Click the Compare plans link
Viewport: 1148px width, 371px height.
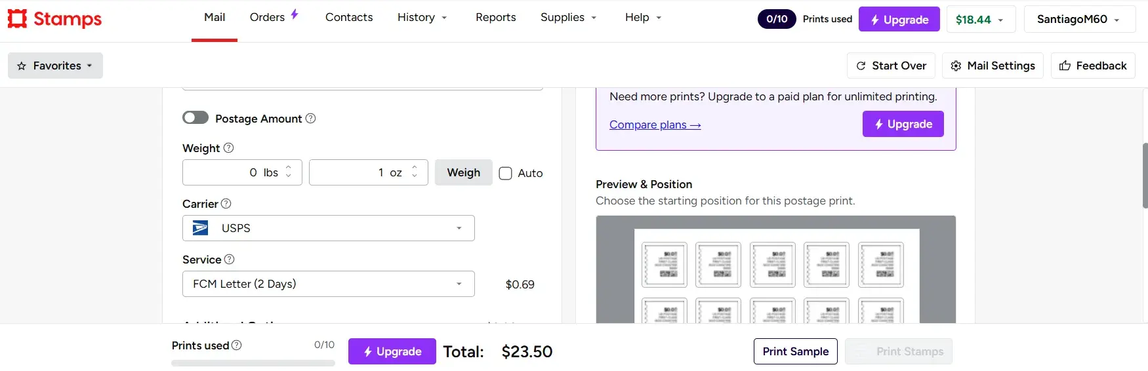(655, 125)
